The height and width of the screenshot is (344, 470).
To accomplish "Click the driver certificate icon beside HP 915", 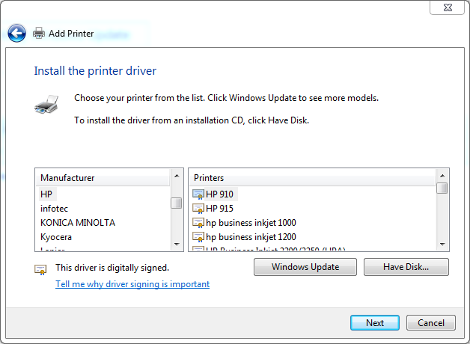I will click(x=198, y=209).
